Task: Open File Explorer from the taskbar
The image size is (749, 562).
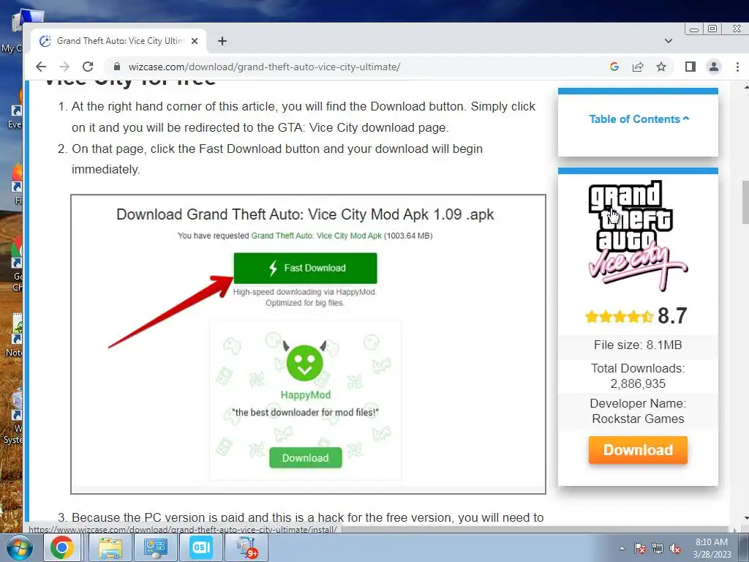Action: point(110,547)
